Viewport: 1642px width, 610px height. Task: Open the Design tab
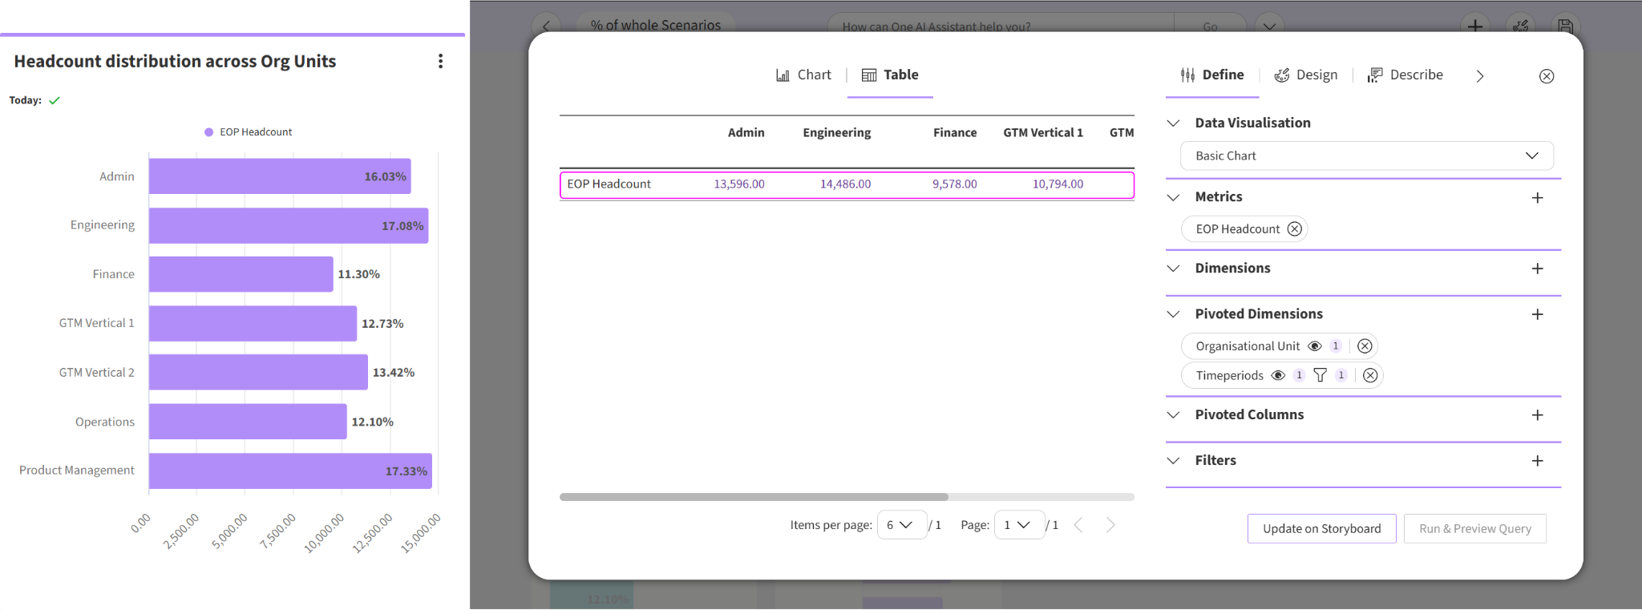click(1305, 75)
